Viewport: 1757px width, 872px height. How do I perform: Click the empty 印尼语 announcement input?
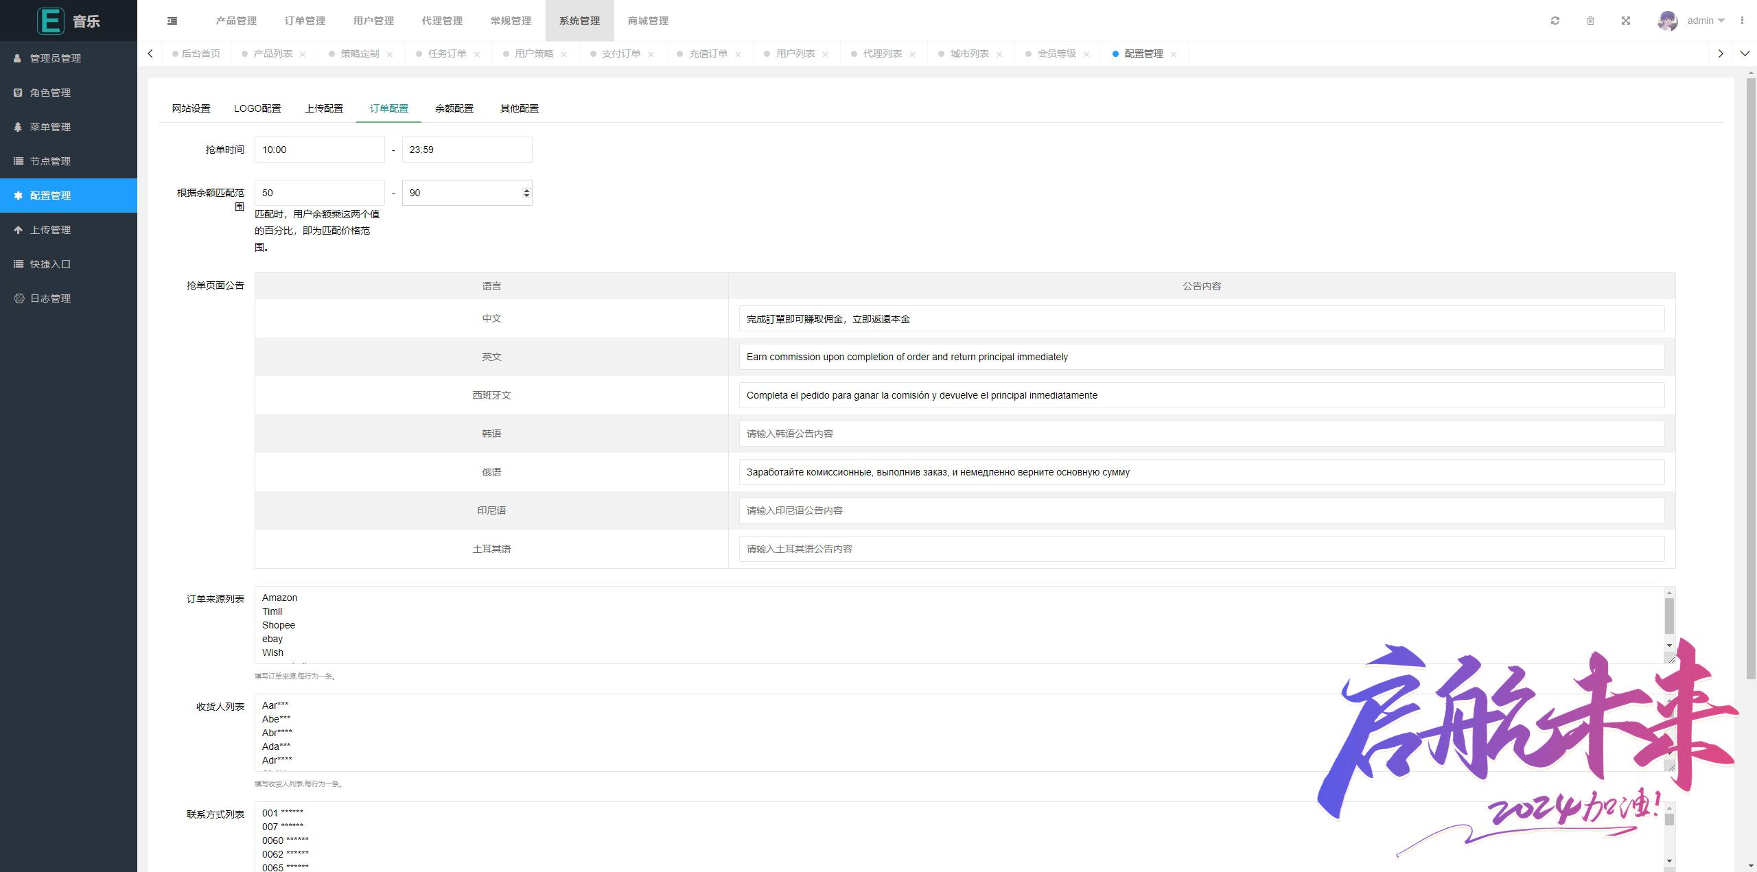coord(1202,510)
